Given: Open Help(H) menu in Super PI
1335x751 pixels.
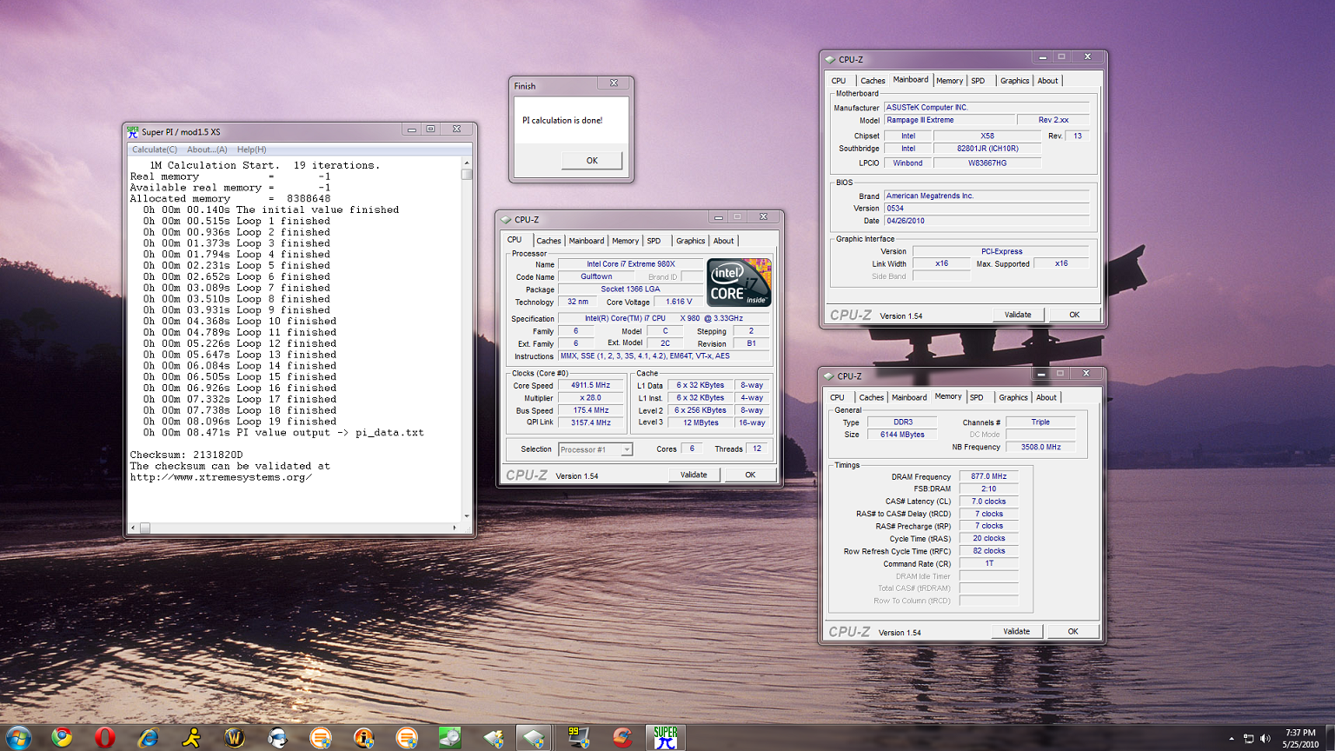Looking at the screenshot, I should coord(252,150).
